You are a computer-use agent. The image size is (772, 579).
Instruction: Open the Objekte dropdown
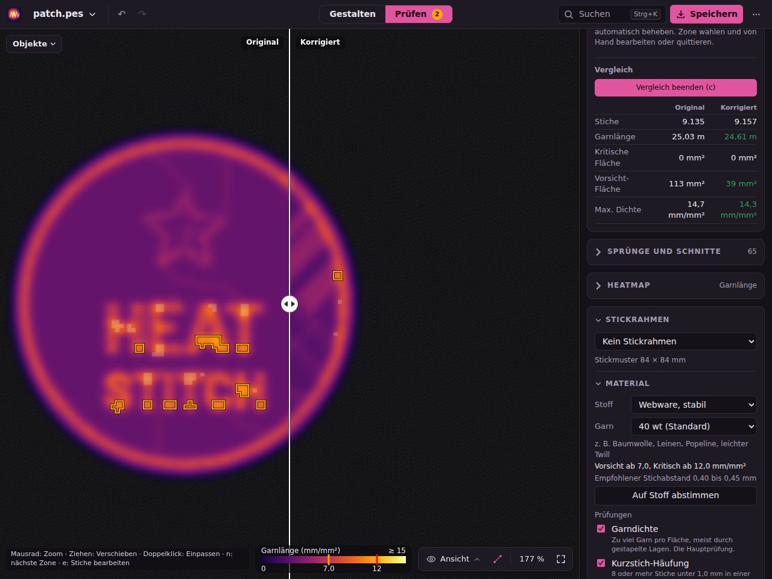coord(34,43)
